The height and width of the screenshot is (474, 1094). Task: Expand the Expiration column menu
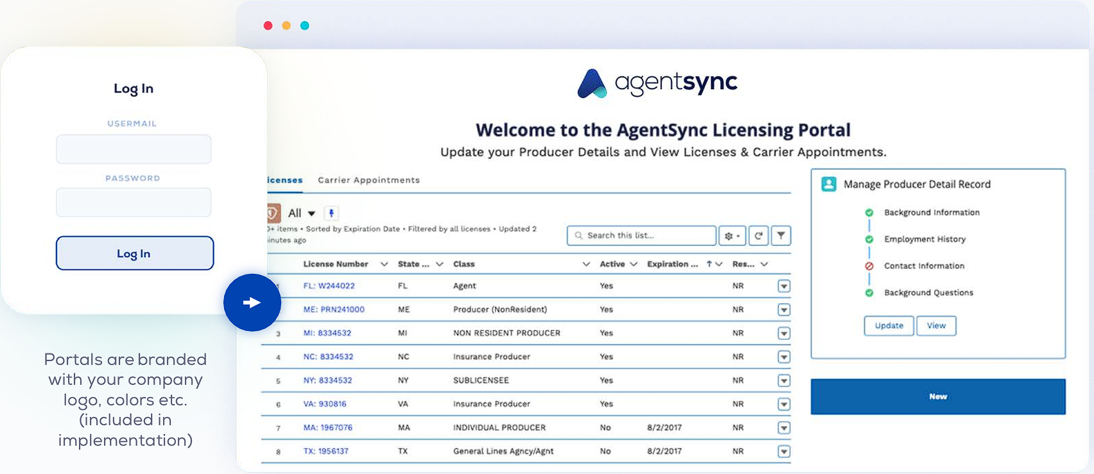pyautogui.click(x=719, y=264)
